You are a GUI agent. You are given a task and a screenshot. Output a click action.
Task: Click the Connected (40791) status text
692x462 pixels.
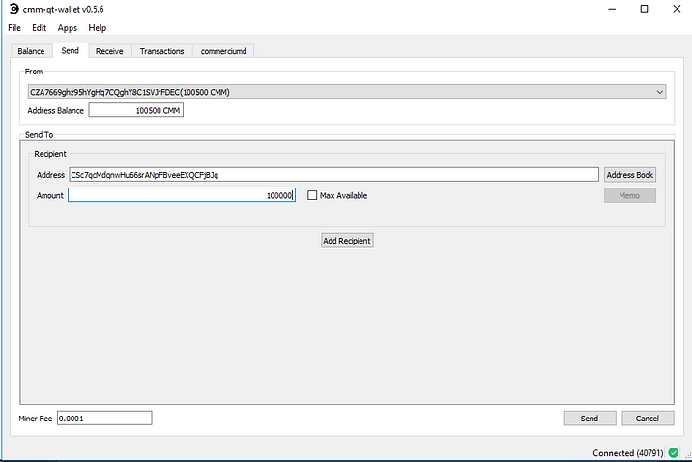click(627, 453)
